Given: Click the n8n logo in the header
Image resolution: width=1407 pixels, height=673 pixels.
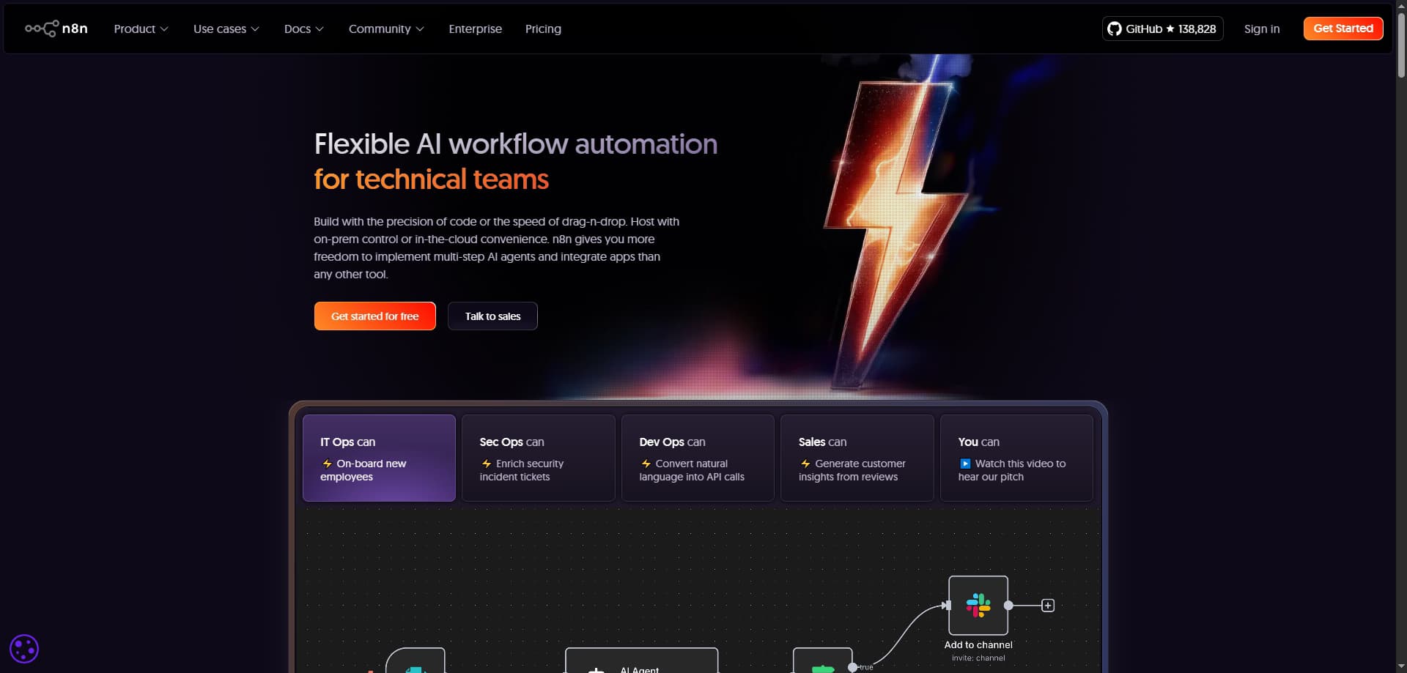Looking at the screenshot, I should (56, 29).
